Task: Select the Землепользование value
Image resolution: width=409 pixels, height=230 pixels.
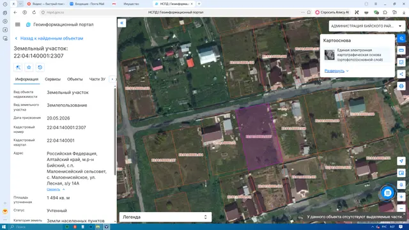Action: point(66,105)
